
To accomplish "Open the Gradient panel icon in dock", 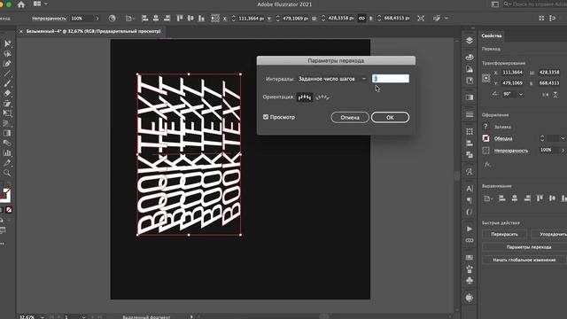I will coord(470,97).
